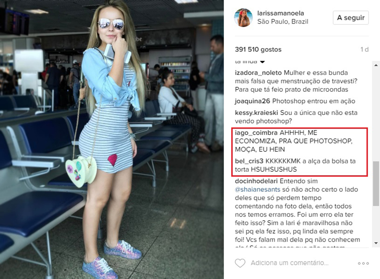Click the main post photo
The height and width of the screenshot is (279, 380).
112,139
